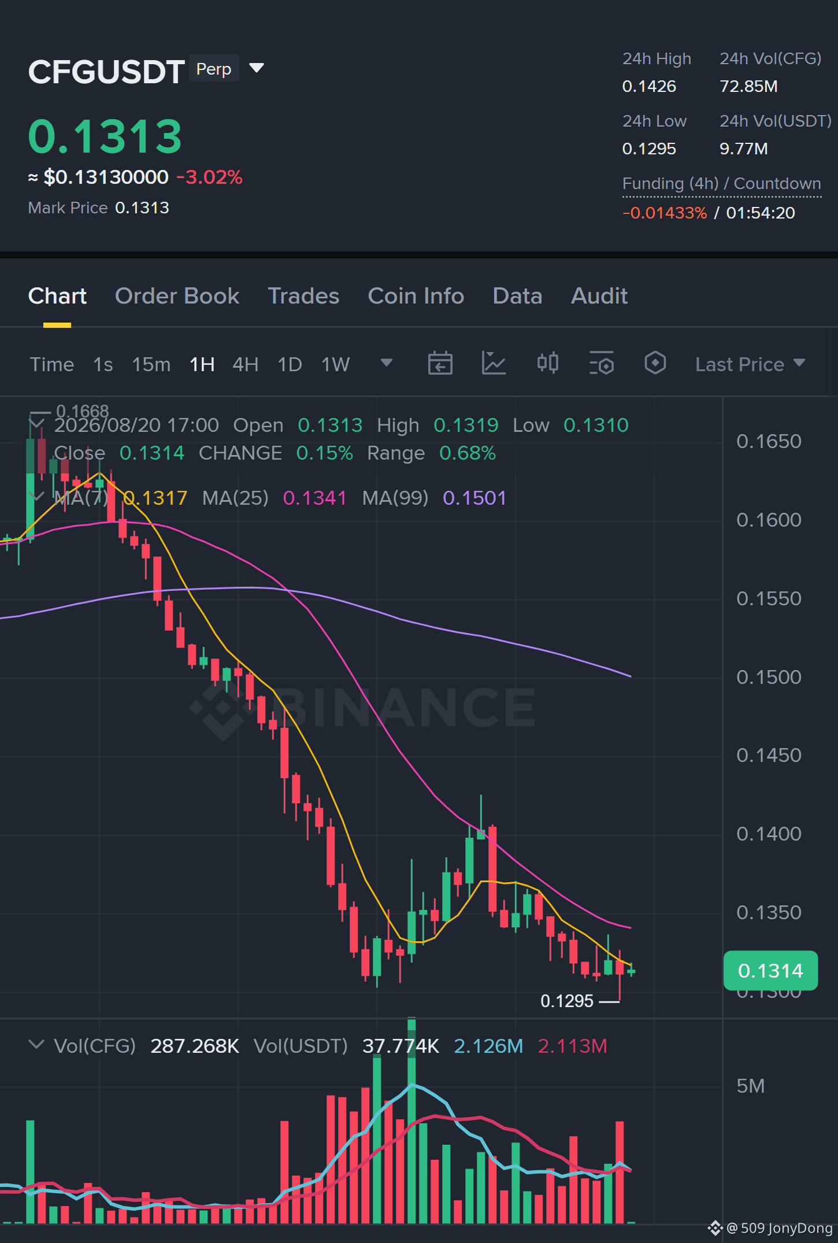Tap the Vol(CFG) value 287.268K
The width and height of the screenshot is (838, 1243).
[195, 1046]
